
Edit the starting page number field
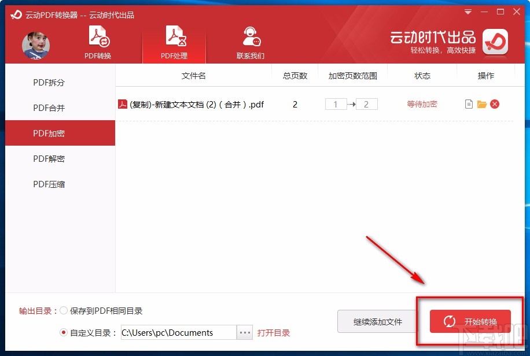336,104
